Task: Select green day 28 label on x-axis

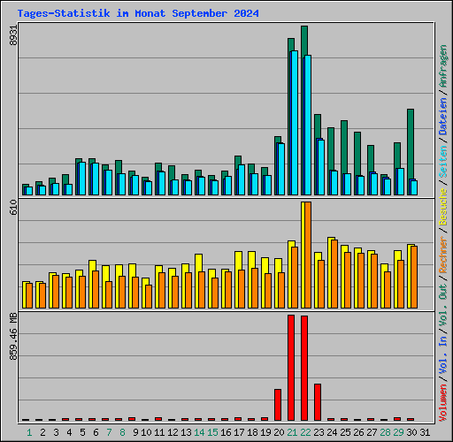Action: [385, 432]
